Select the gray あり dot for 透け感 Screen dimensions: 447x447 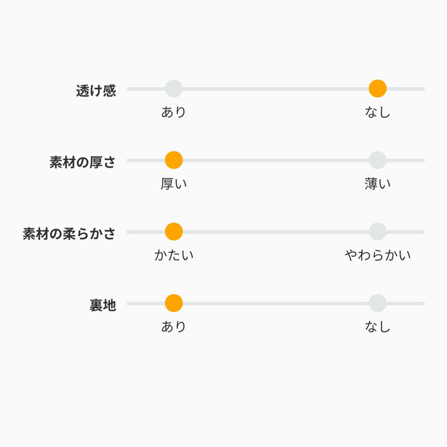(x=174, y=89)
